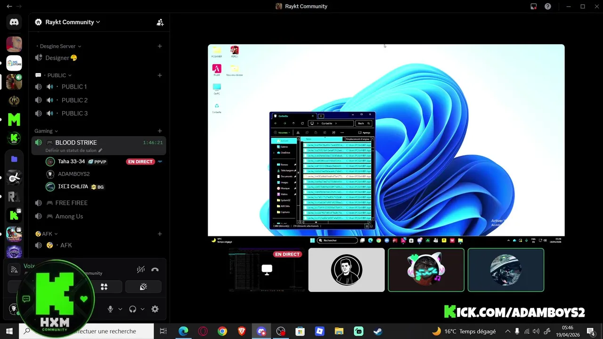Click the invite people icon beside server name
Screen dimensions: 603x339
coord(160,22)
